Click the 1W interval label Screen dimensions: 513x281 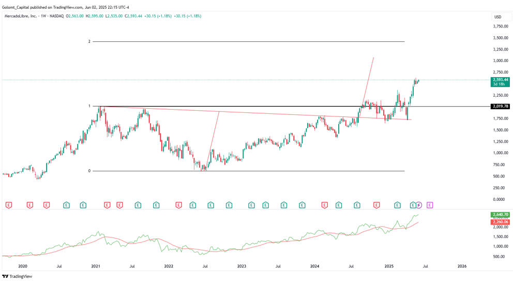point(43,16)
